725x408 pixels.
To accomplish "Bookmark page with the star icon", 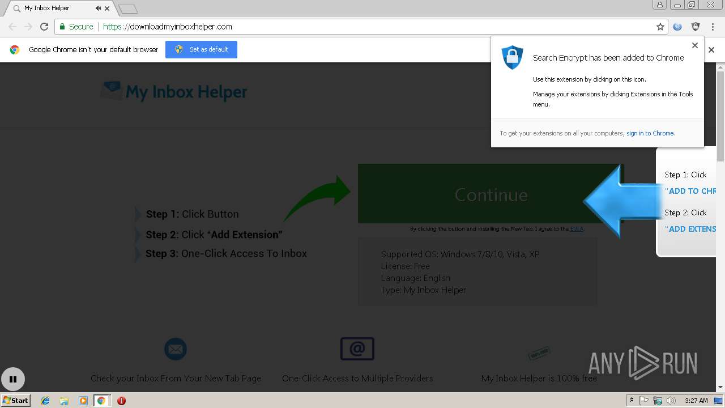I will [660, 27].
